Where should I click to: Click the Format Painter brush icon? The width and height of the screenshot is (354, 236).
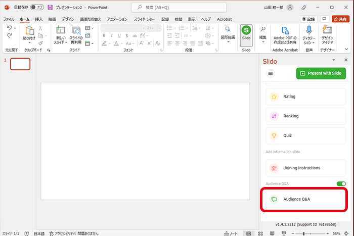click(x=40, y=43)
